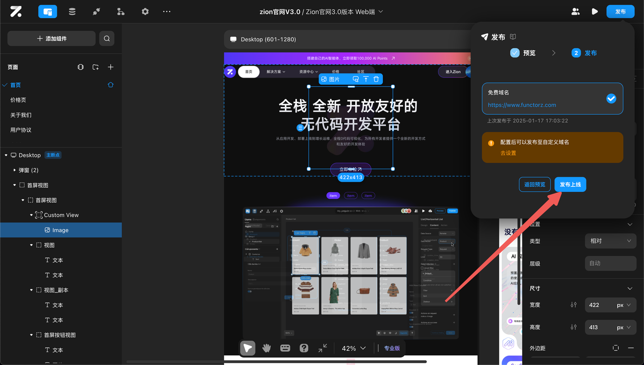Open the page design (UI) tab icon

coord(48,12)
